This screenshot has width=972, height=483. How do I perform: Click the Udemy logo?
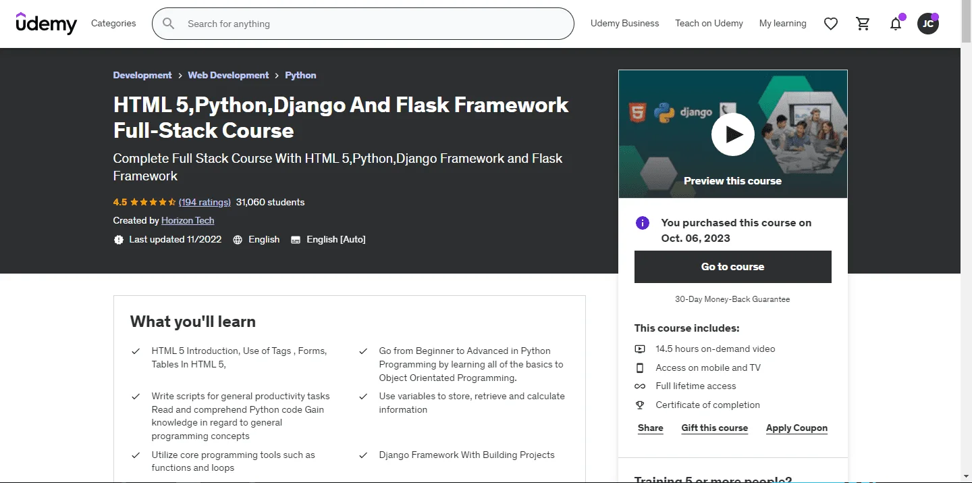tap(46, 24)
